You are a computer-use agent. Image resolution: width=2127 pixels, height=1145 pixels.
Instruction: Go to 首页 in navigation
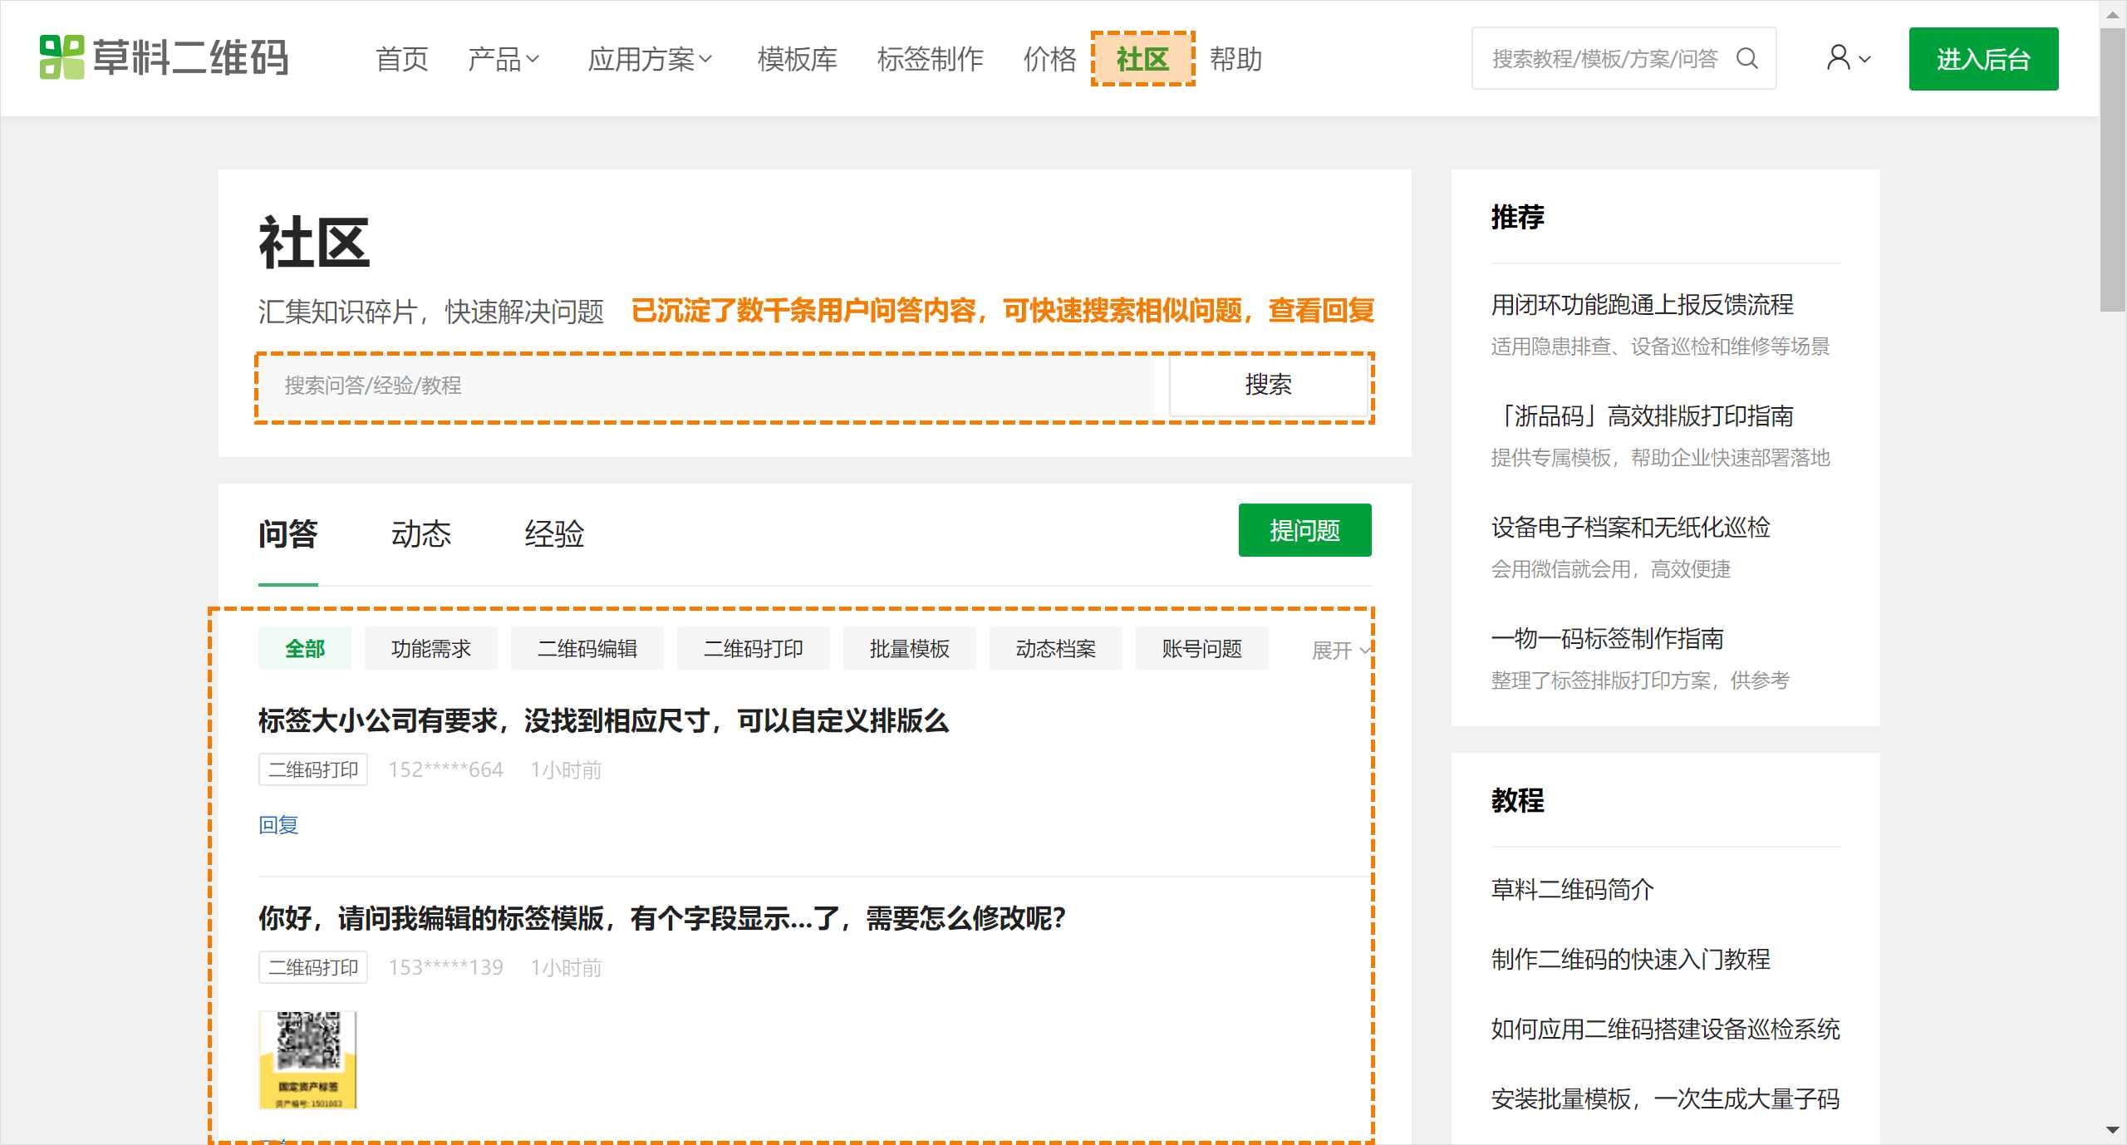click(402, 59)
